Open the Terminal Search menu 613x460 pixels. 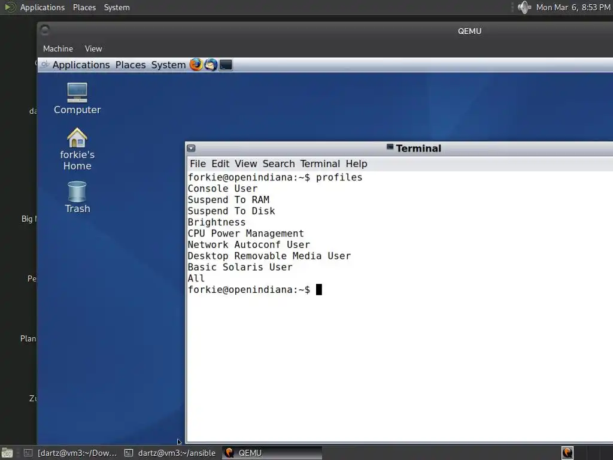coord(278,164)
